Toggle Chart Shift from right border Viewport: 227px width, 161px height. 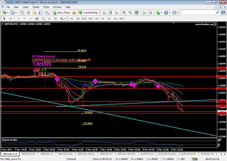(151, 13)
